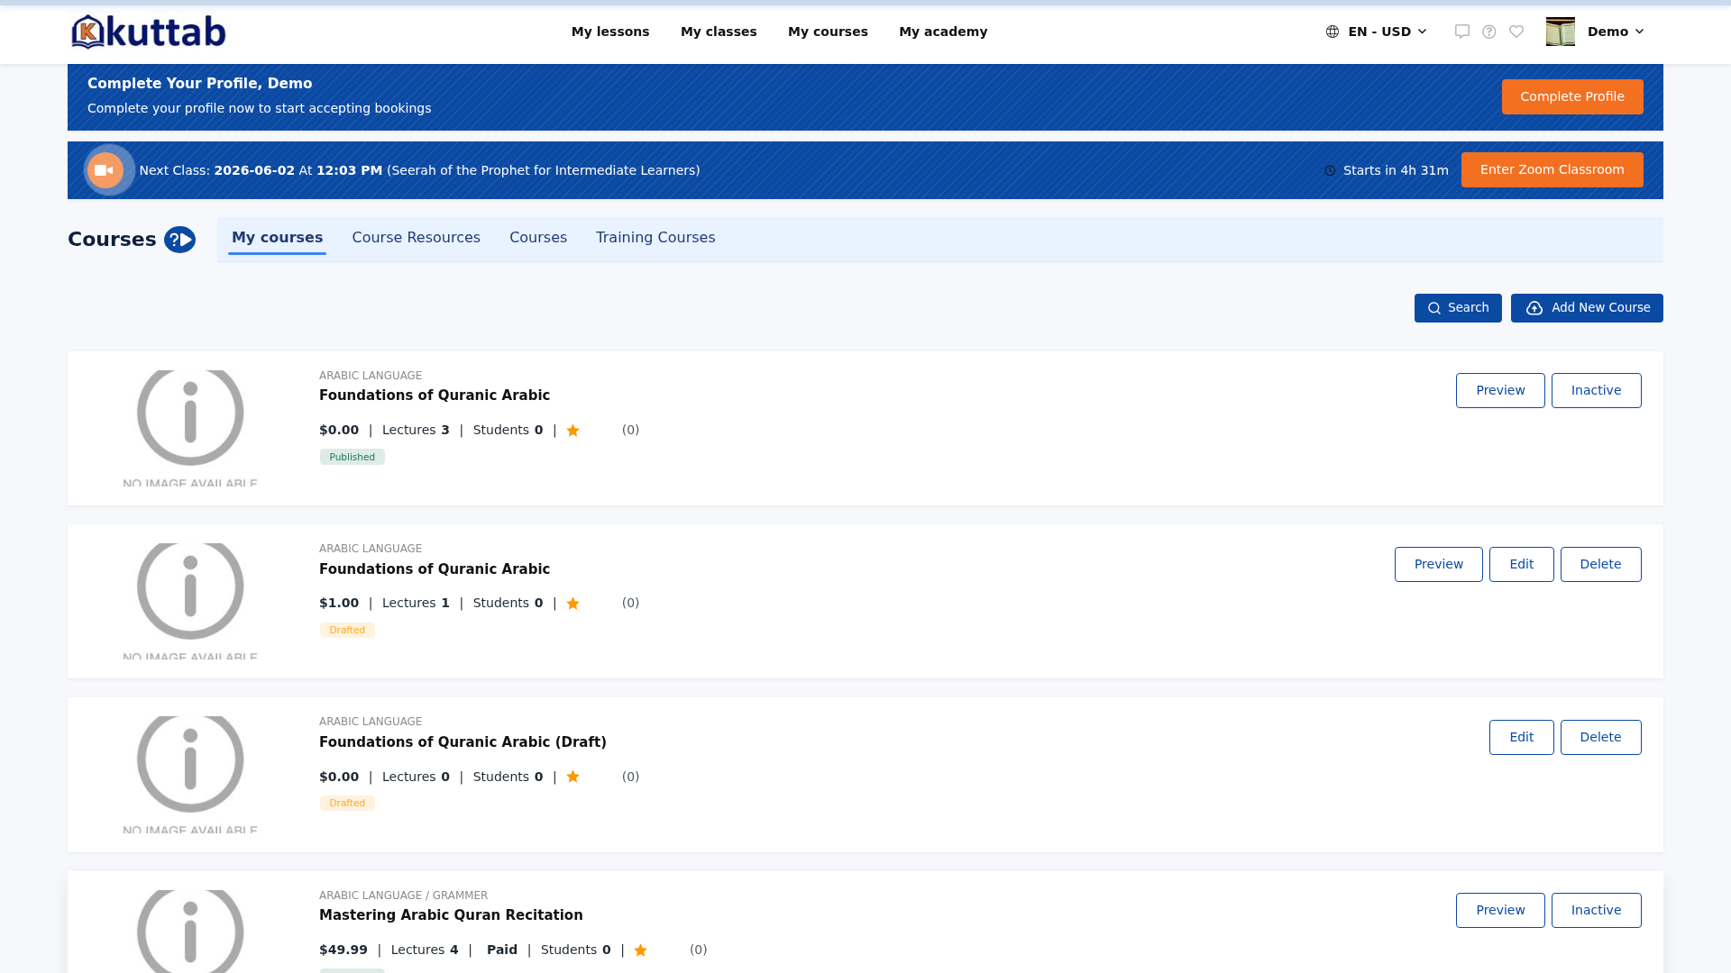Play the Courses help video icon
This screenshot has height=973, width=1731.
[179, 240]
